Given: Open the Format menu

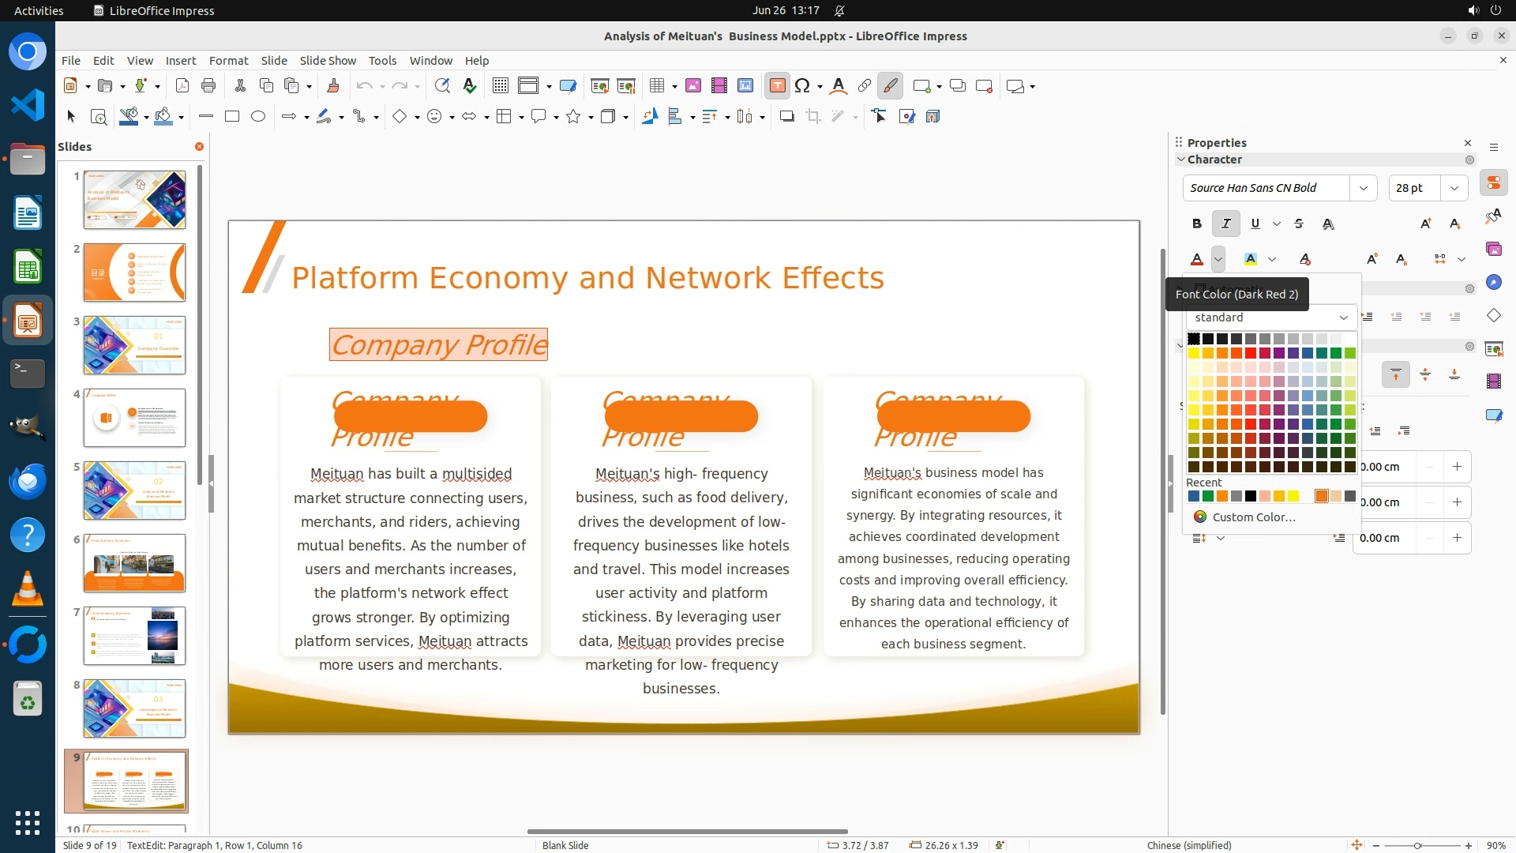Looking at the screenshot, I should [228, 60].
